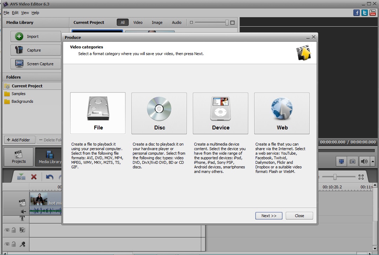Mute preview with speaker icon

click(364, 161)
